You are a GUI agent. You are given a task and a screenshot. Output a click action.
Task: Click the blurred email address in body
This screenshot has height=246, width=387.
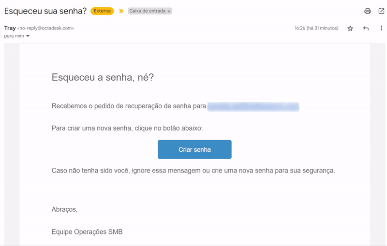click(x=253, y=107)
